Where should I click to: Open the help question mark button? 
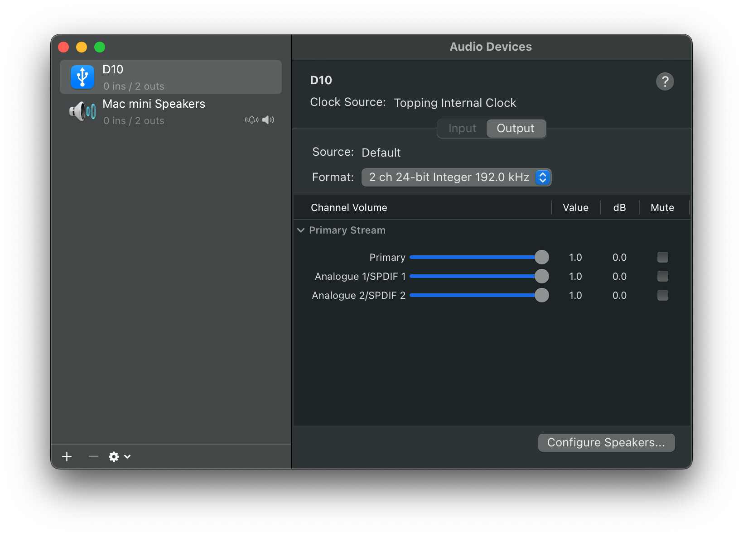pos(665,81)
